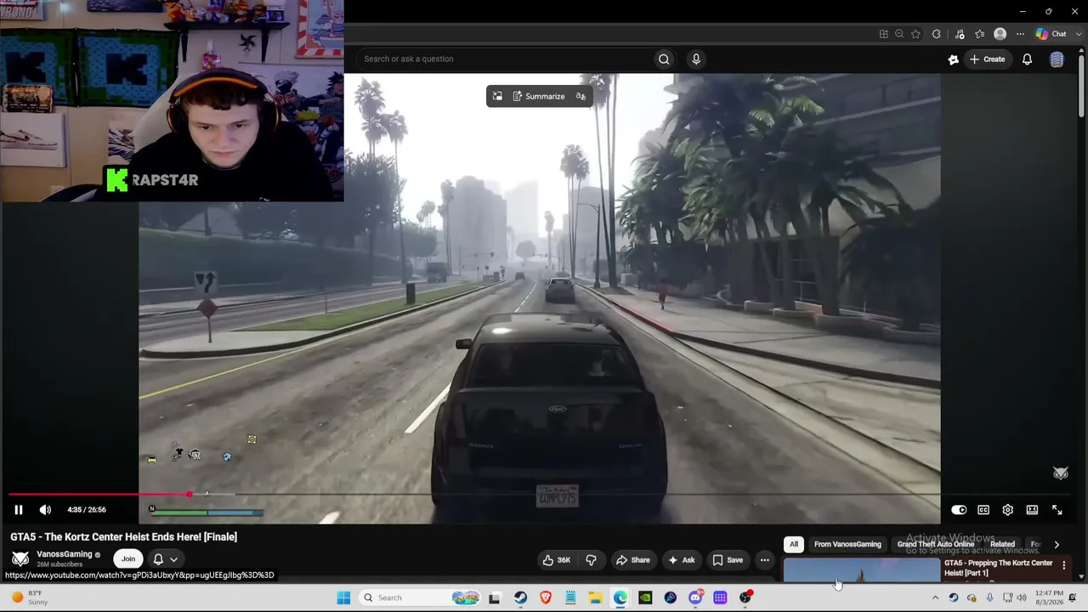Show more filter chips with the right arrow
The width and height of the screenshot is (1088, 612).
1057,545
